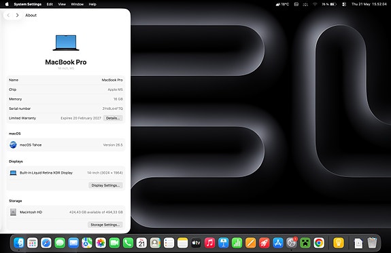Image resolution: width=391 pixels, height=253 pixels.
Task: Open System Settings menu in menu bar
Action: click(x=28, y=4)
